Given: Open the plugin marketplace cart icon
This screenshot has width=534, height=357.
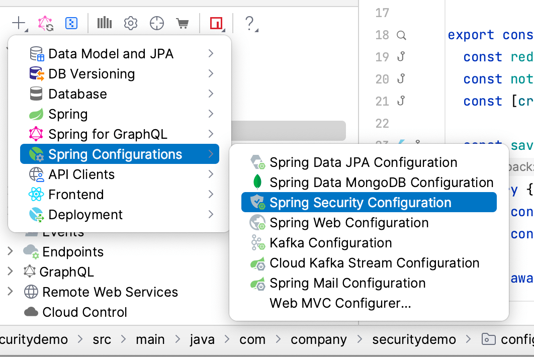Looking at the screenshot, I should pyautogui.click(x=182, y=23).
